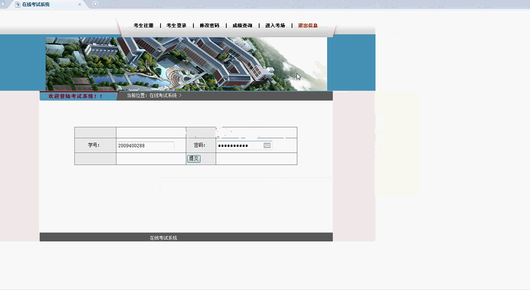The width and height of the screenshot is (530, 290).
Task: Focus the 学号 student number field
Action: 146,146
